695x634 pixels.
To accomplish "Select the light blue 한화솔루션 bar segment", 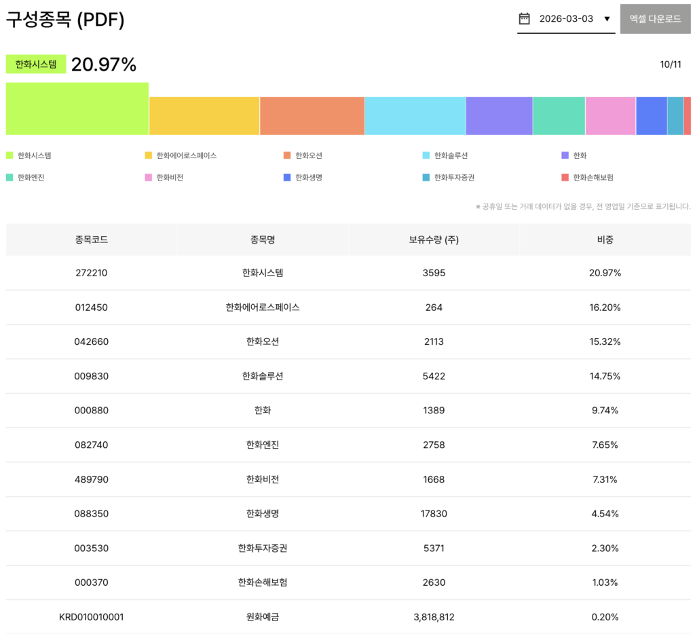I will coord(415,115).
